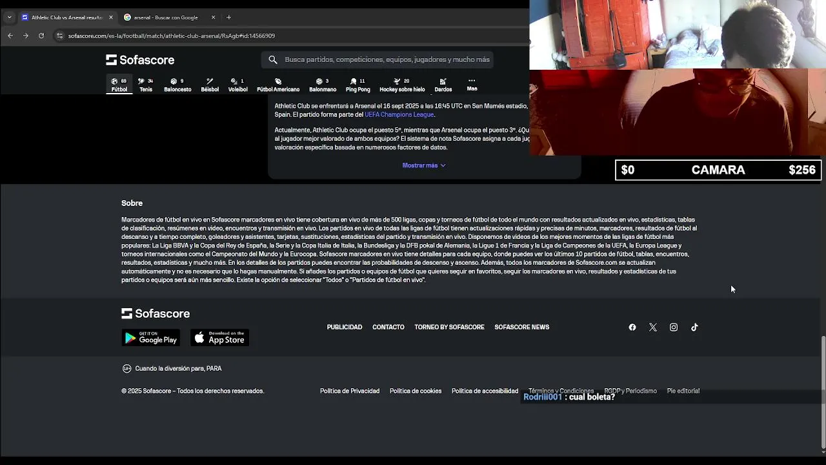Click the footer Sofascore logo
This screenshot has height=465, width=826.
point(156,313)
